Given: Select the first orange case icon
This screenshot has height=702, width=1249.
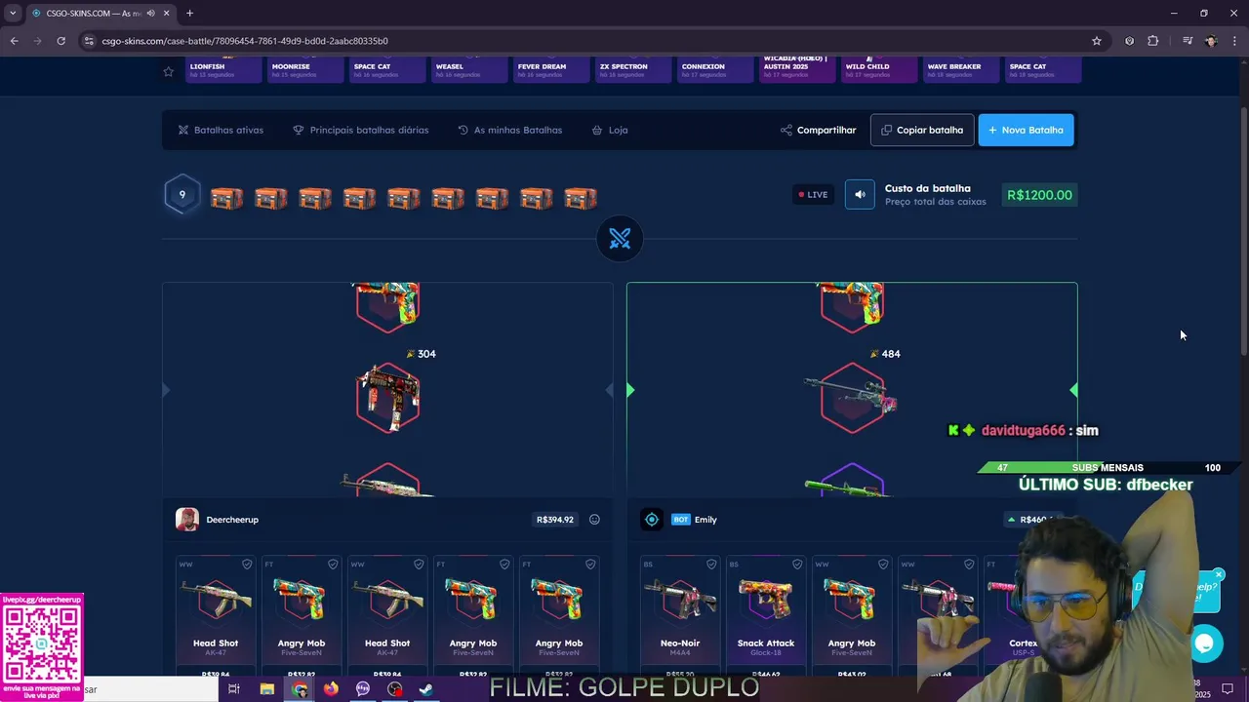Looking at the screenshot, I should click(226, 198).
